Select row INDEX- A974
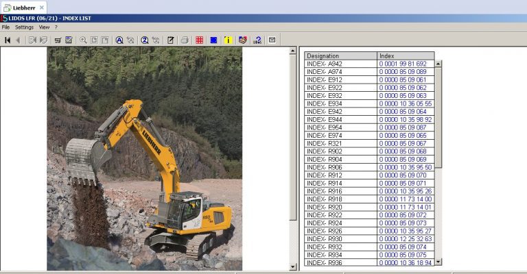Screen dimensions: 527x274 click(x=369, y=72)
